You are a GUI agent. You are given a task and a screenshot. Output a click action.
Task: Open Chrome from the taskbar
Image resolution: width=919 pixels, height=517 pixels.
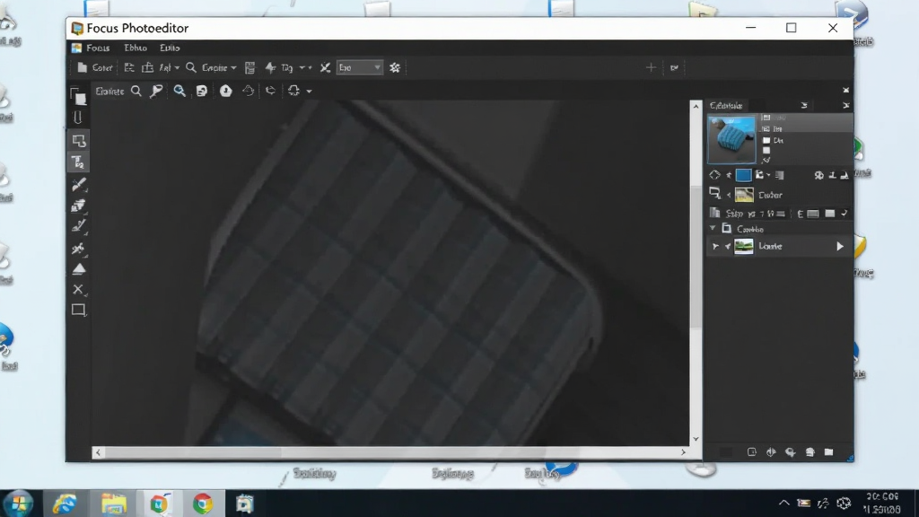(203, 504)
